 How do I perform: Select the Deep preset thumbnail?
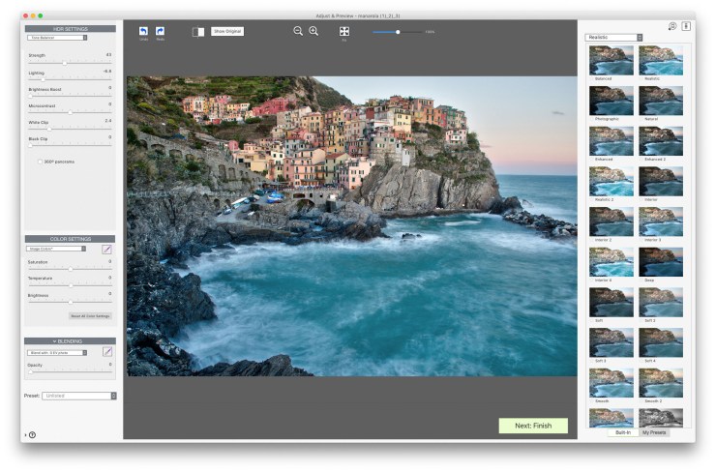[661, 262]
